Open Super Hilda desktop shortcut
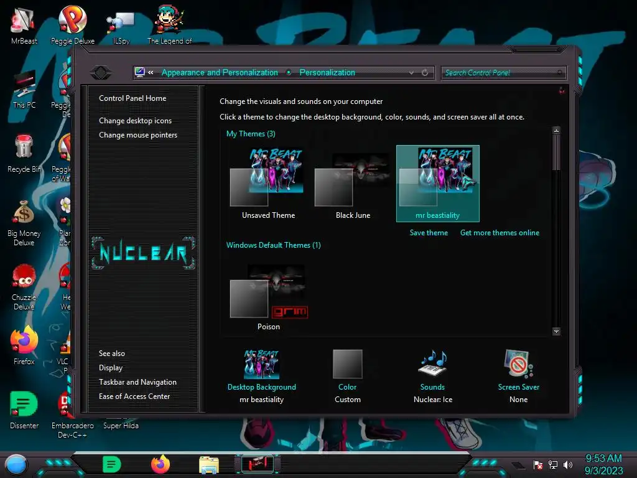The width and height of the screenshot is (637, 478). point(121,425)
